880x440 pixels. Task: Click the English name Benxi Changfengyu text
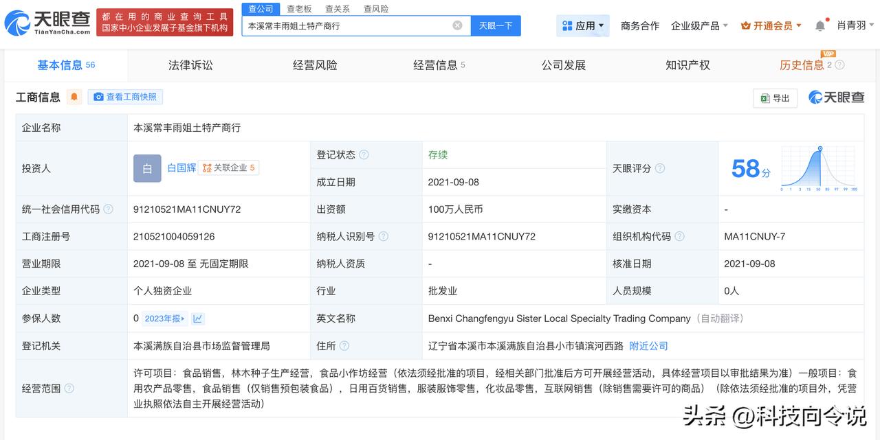click(x=559, y=319)
